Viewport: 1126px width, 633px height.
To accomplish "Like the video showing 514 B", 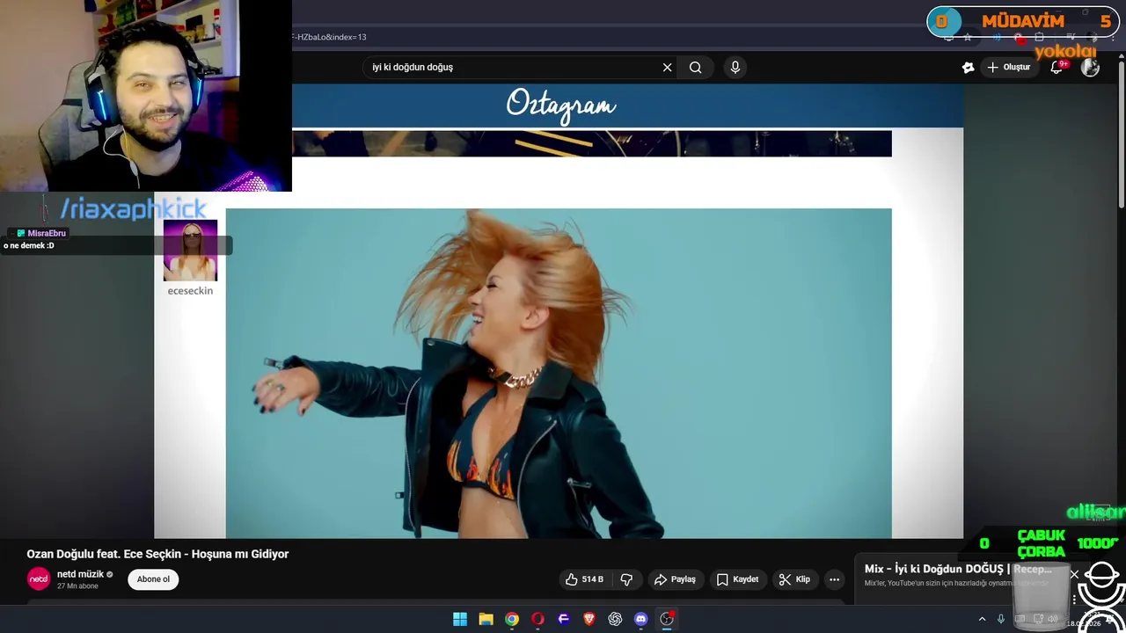I will pos(584,579).
